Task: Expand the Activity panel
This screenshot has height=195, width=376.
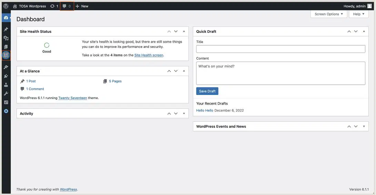Action: 184,113
